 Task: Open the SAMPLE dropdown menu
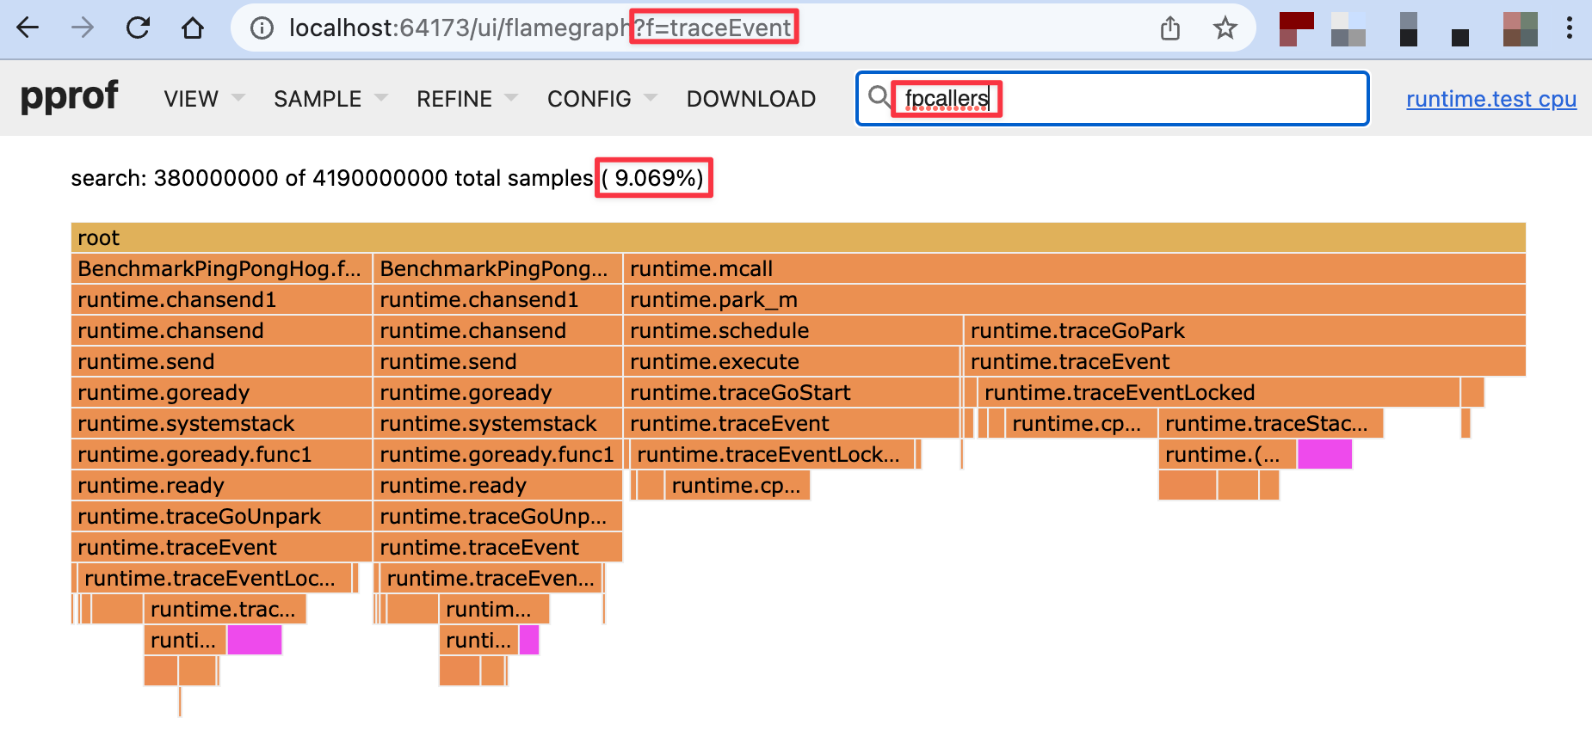[x=330, y=99]
